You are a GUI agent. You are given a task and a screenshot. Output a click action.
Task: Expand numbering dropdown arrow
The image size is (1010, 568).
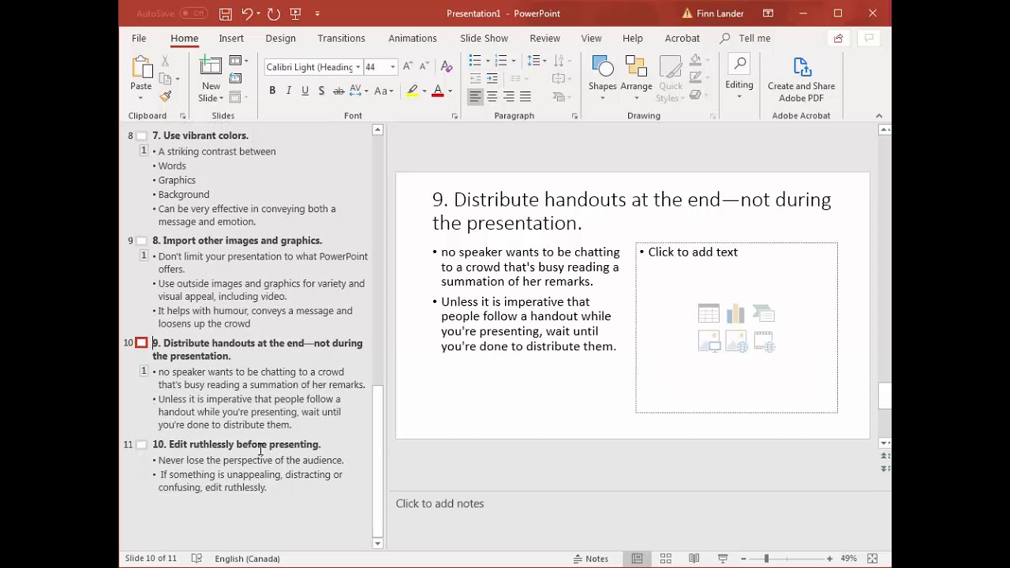(x=513, y=61)
